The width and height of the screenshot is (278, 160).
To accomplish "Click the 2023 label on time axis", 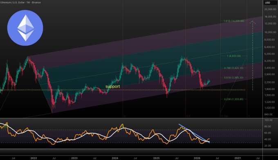I will click(x=74, y=158).
